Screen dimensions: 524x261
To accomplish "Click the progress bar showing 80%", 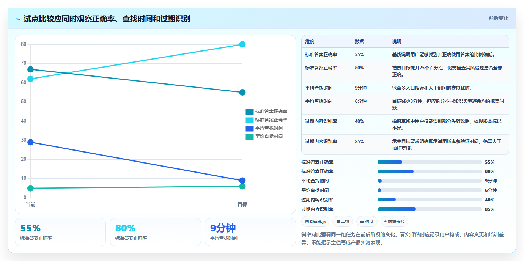I will click(x=430, y=171).
